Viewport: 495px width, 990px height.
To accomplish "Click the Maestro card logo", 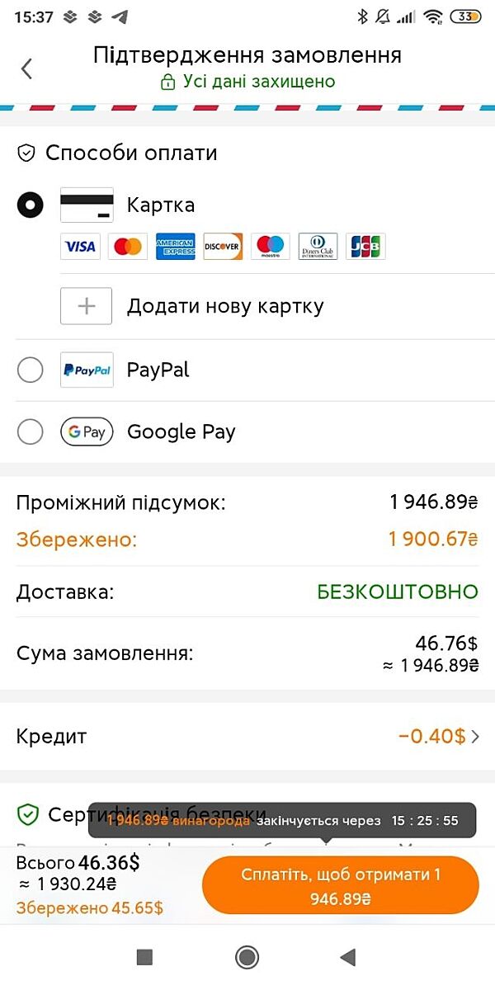I will pos(271,246).
